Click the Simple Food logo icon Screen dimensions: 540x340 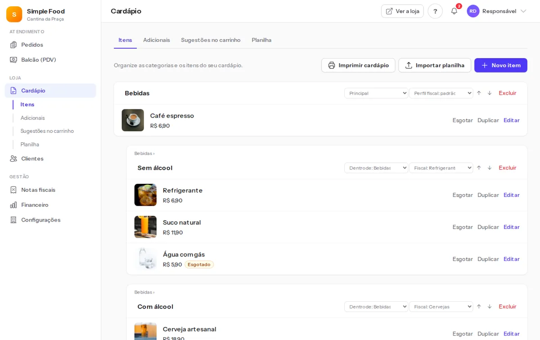point(14,14)
